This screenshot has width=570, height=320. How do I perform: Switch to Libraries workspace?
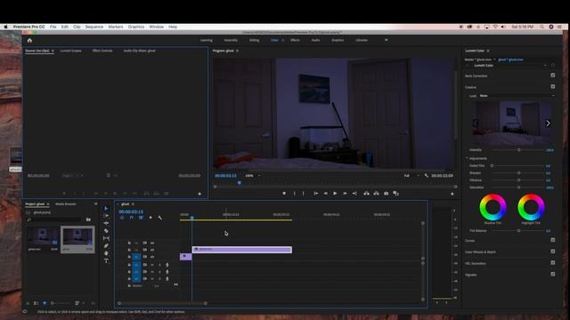[362, 40]
